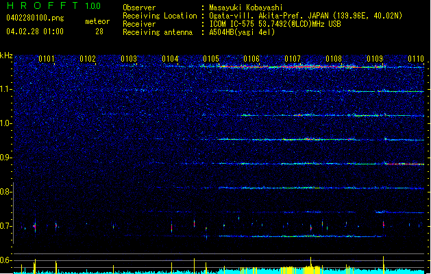Viewport: 431px width, 274px height.
Task: Click time marker 0105
Action: point(211,59)
